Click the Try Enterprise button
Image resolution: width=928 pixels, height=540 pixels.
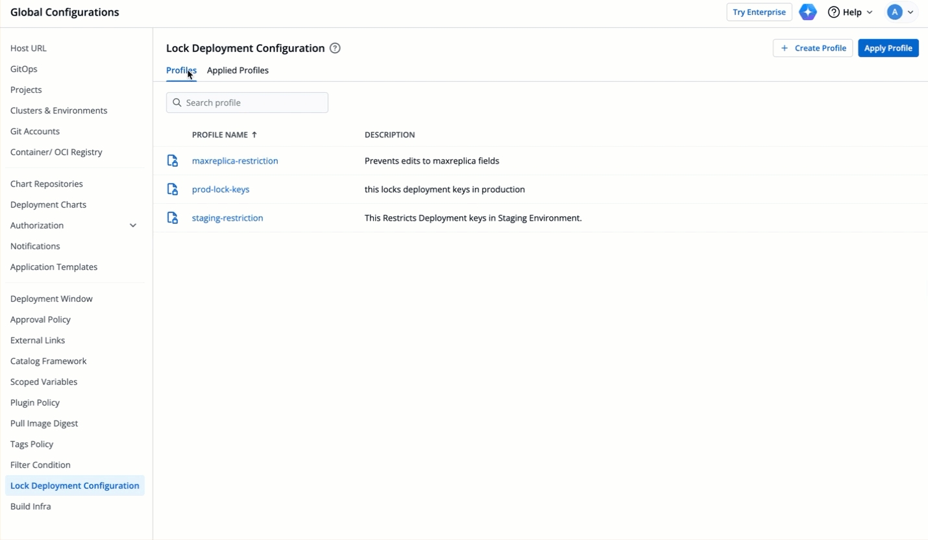[x=759, y=12]
